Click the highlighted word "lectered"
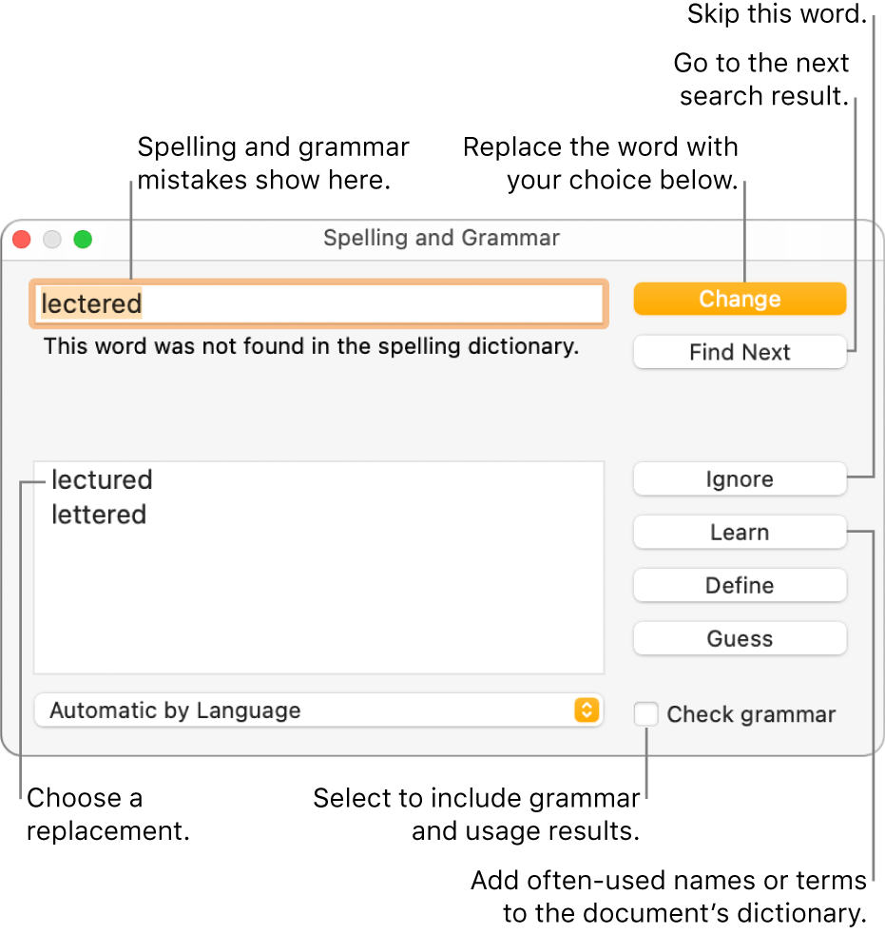The width and height of the screenshot is (885, 934). tap(90, 303)
